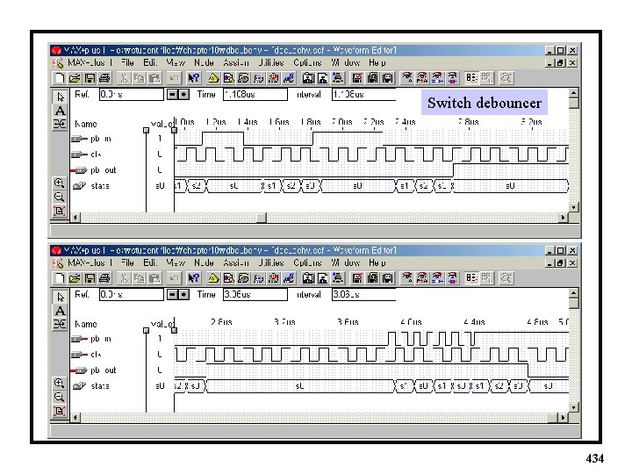
Task: Click horizontal scroll left arrow in 3.06us window
Action: tap(75, 418)
